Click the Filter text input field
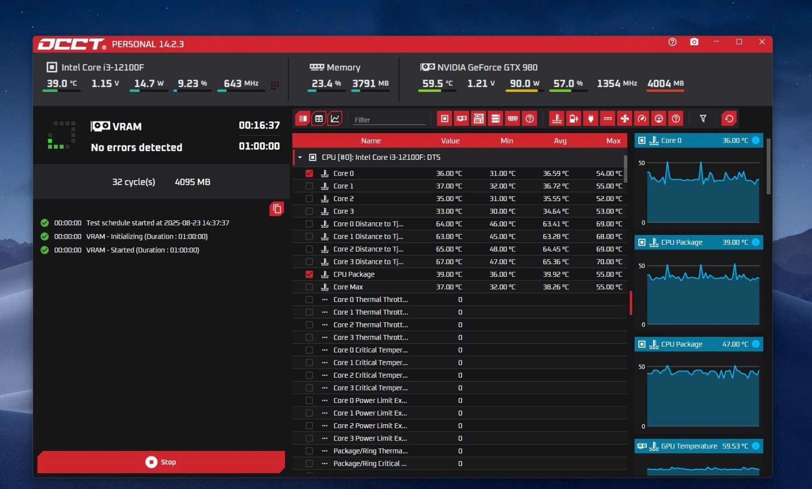The image size is (812, 489). point(389,120)
